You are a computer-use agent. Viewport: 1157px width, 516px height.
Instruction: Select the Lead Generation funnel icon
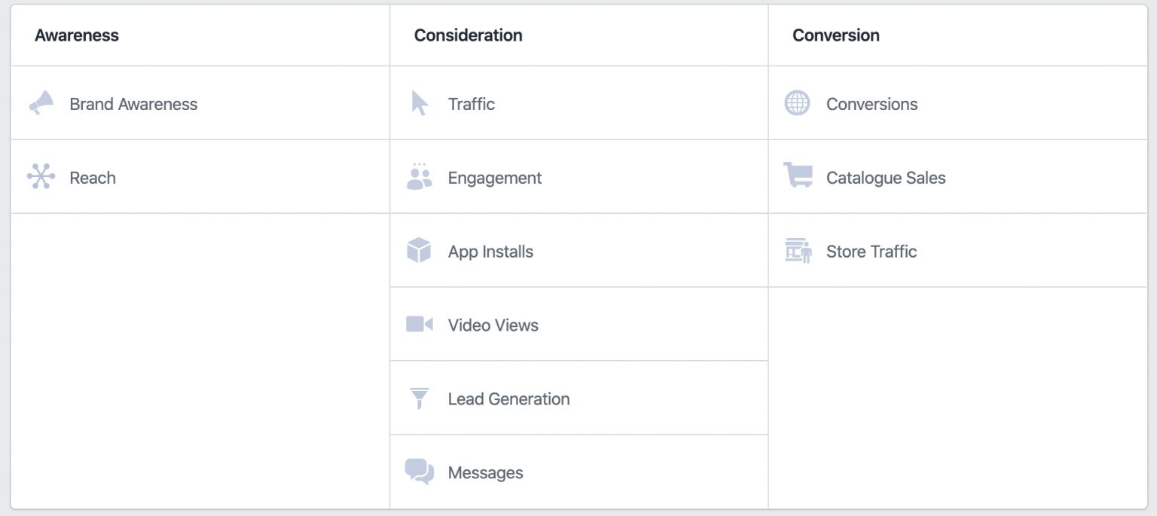click(419, 398)
